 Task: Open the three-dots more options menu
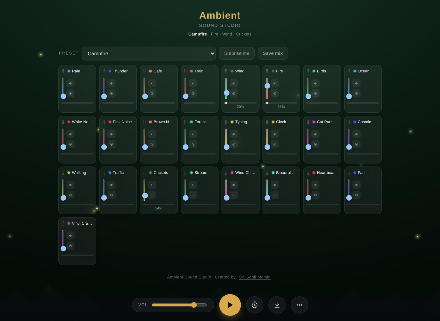click(299, 305)
